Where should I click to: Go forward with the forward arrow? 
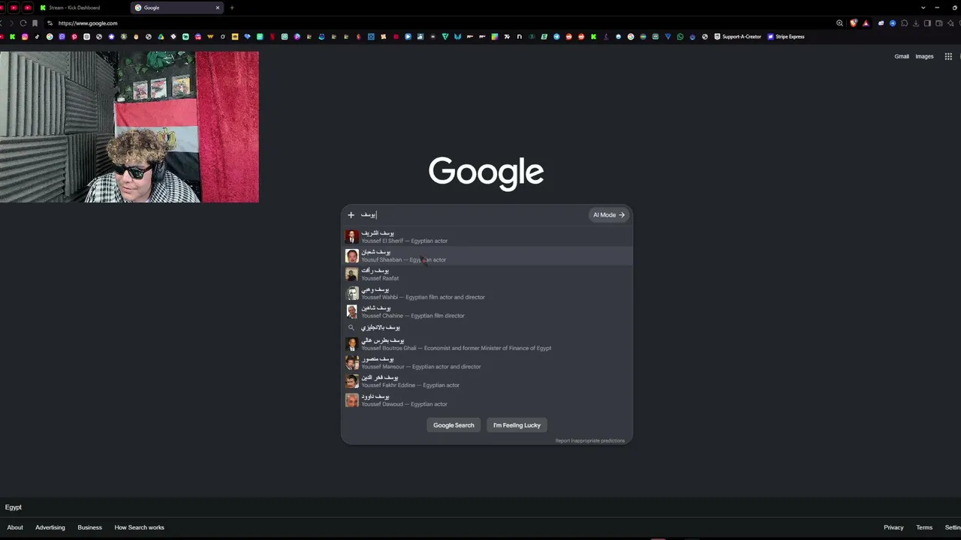coord(11,23)
